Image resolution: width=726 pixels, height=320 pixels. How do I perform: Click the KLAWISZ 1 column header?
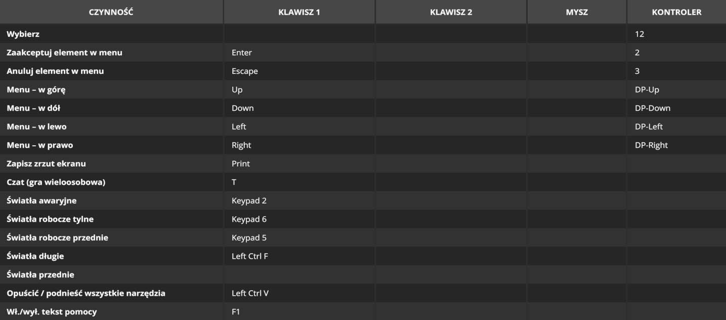pyautogui.click(x=299, y=12)
